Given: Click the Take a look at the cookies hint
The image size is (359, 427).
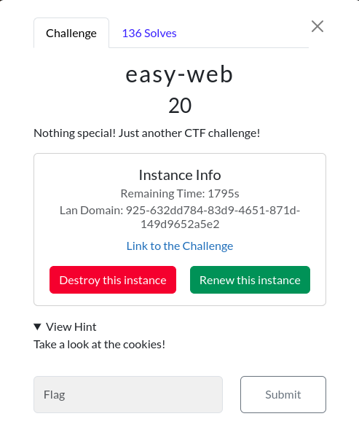Looking at the screenshot, I should coord(99,345).
